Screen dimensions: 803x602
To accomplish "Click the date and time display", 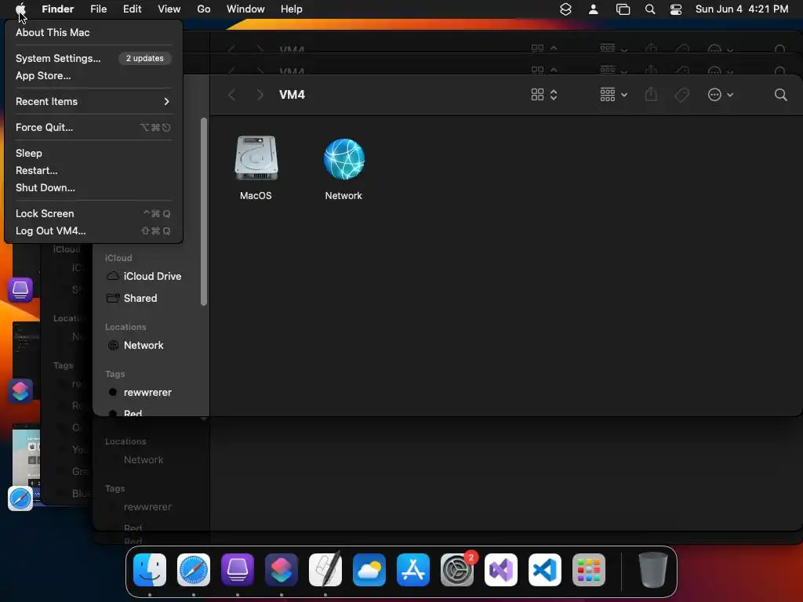I will [742, 9].
